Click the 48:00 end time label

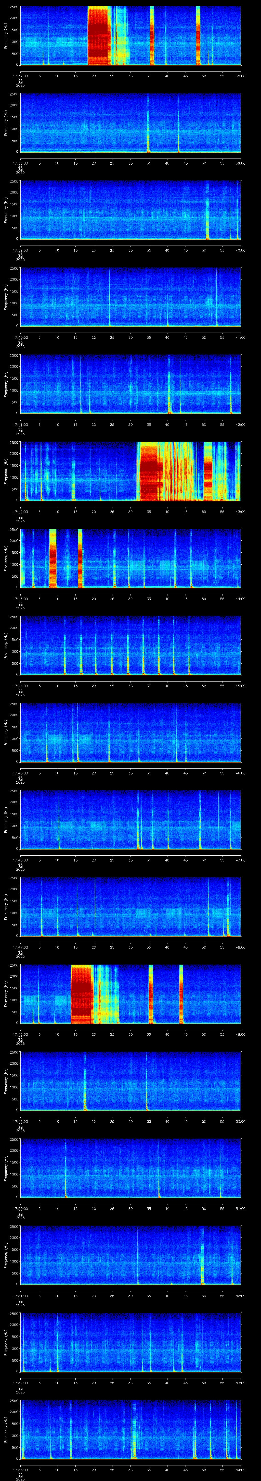point(241,947)
